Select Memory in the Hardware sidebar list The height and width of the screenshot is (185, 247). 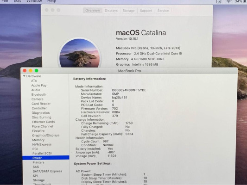(x=38, y=140)
